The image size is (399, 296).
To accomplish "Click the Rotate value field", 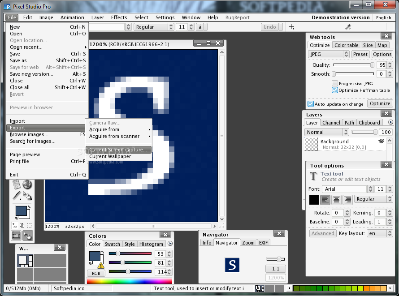I will (x=338, y=213).
